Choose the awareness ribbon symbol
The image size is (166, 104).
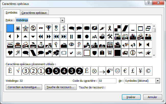coord(110,28)
